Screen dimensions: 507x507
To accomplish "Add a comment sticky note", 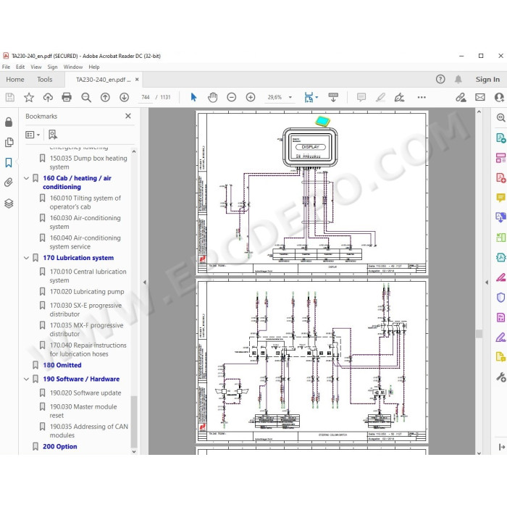I will (361, 97).
